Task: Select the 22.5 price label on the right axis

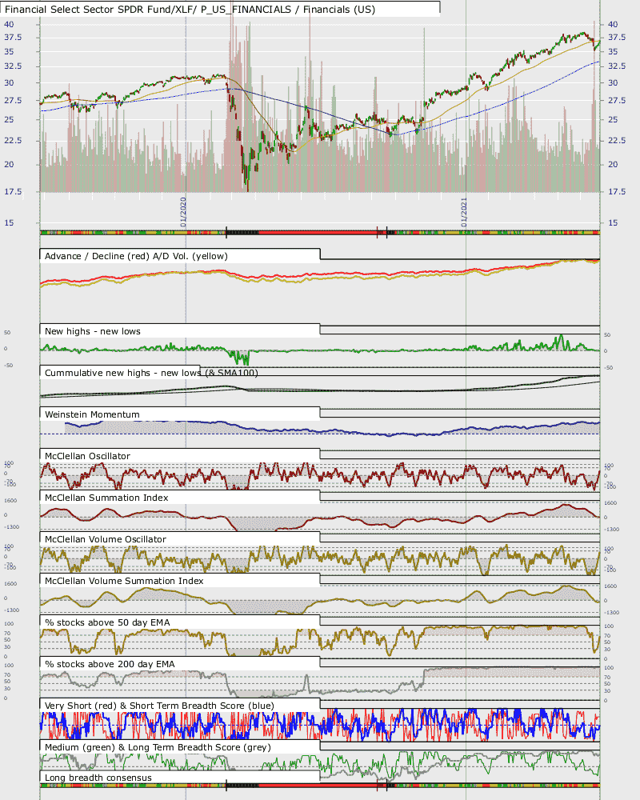Action: coord(616,140)
